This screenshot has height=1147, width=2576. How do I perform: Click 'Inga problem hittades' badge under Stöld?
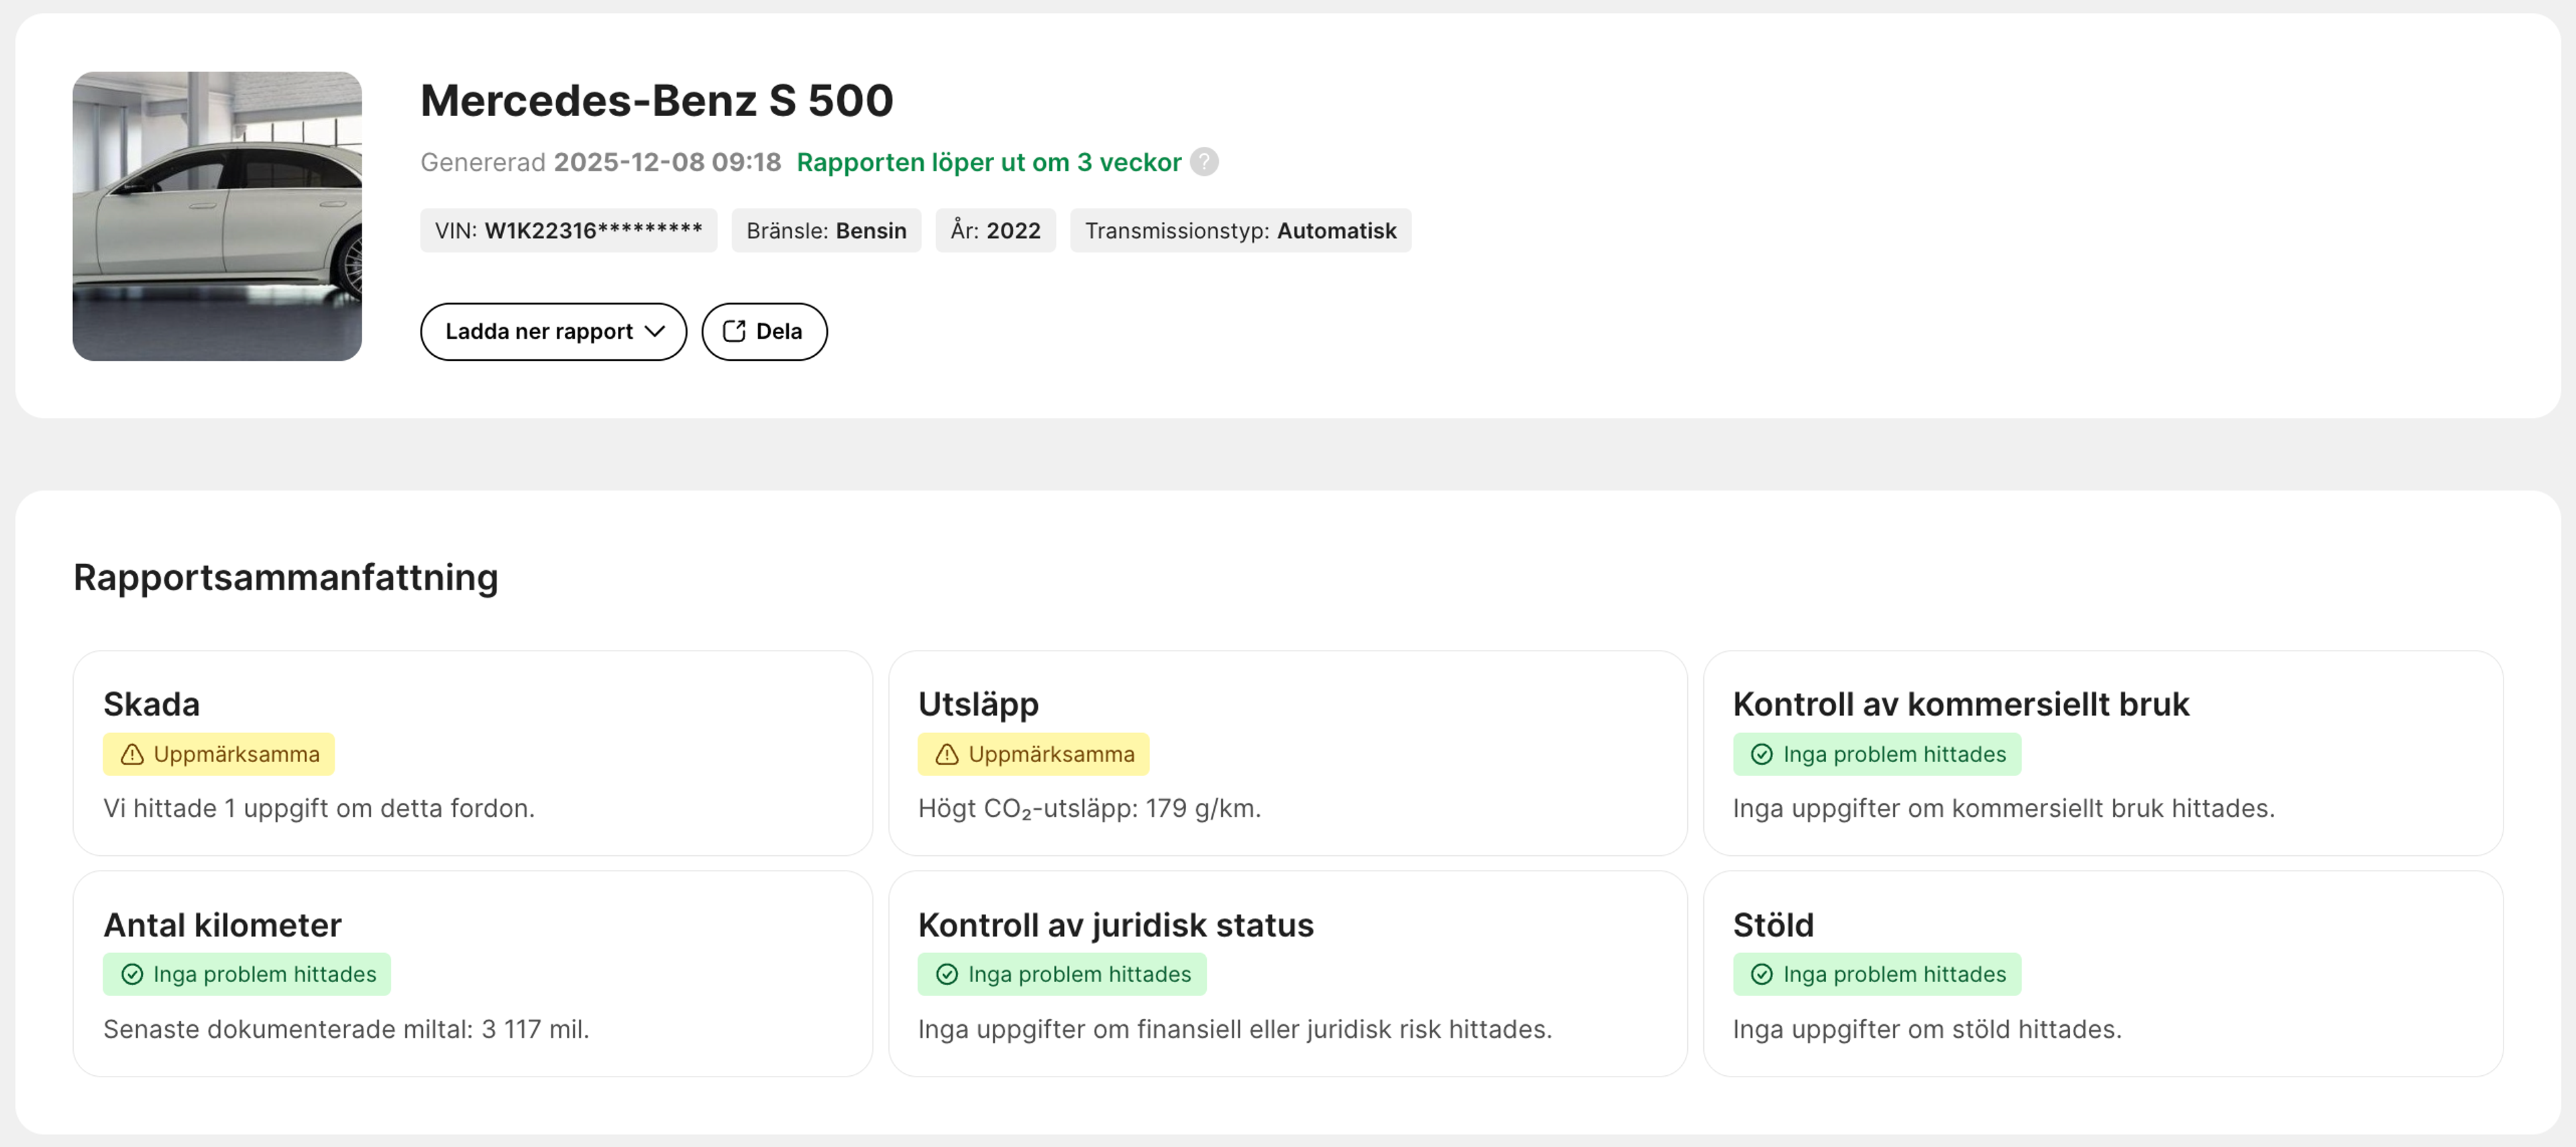pos(1876,974)
